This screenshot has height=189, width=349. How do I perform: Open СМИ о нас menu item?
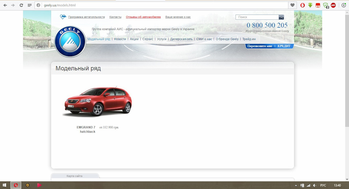click(x=204, y=39)
